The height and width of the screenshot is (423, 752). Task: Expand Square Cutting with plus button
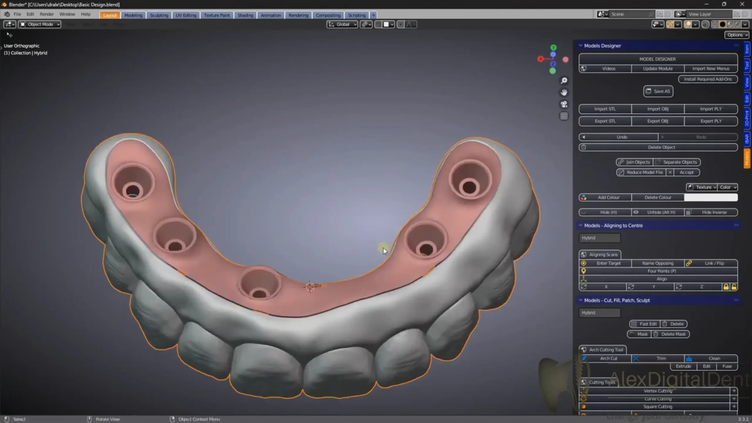[x=734, y=407]
